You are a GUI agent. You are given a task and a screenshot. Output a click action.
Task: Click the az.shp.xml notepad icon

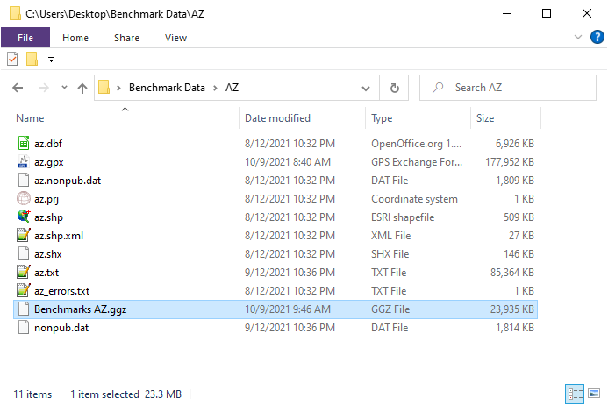click(24, 235)
